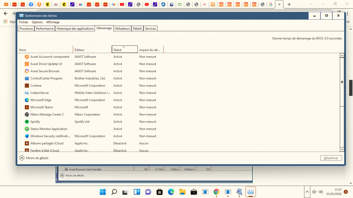Click the Nikon Message Center 2 icon
The image size is (353, 198).
coord(27,114)
